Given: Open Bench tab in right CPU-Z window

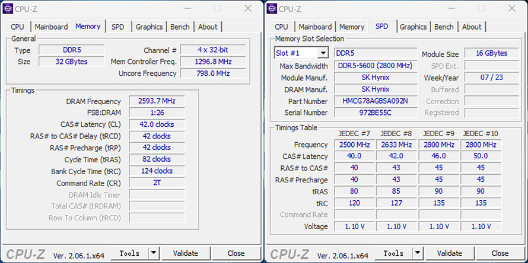Looking at the screenshot, I should pos(444,27).
